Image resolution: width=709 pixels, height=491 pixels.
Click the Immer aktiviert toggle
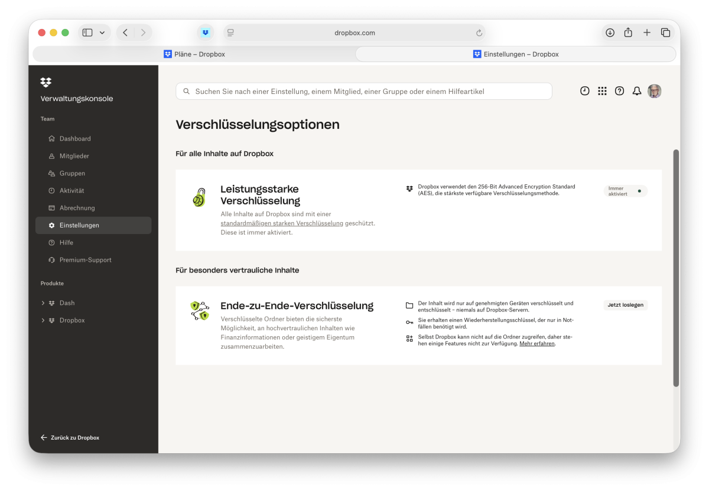pyautogui.click(x=625, y=191)
